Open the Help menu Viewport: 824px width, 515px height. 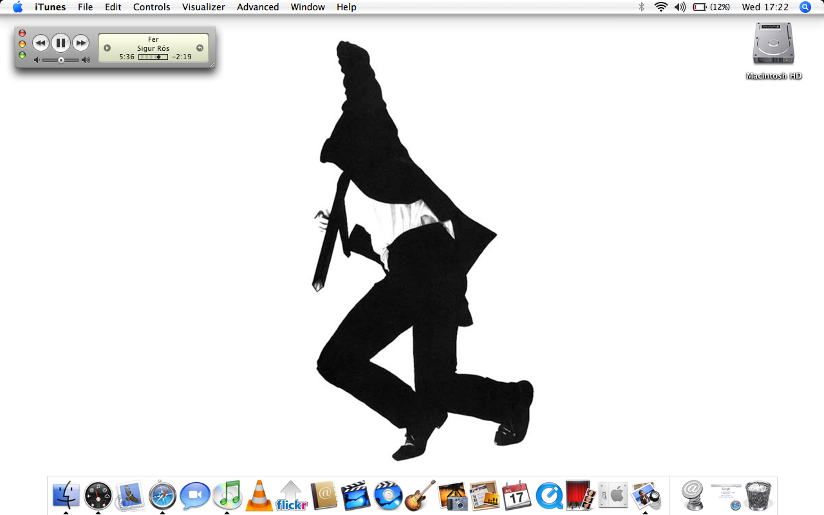(346, 7)
